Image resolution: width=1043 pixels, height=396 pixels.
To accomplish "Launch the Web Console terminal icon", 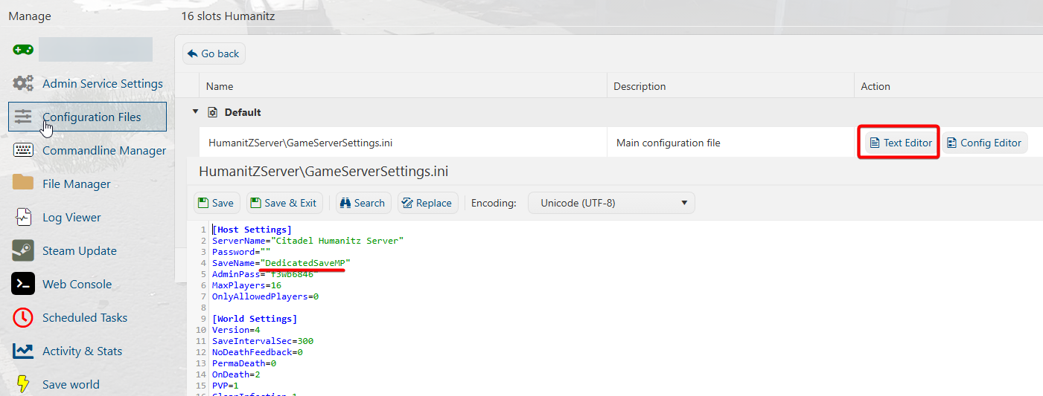I will tap(23, 284).
